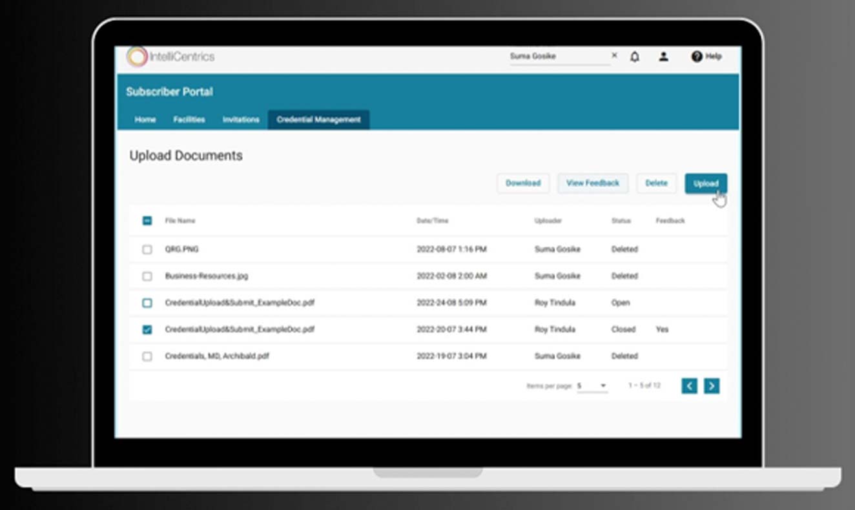Image resolution: width=855 pixels, height=510 pixels.
Task: Click the 2022-24-08 5:09 PM date cell
Action: (451, 303)
